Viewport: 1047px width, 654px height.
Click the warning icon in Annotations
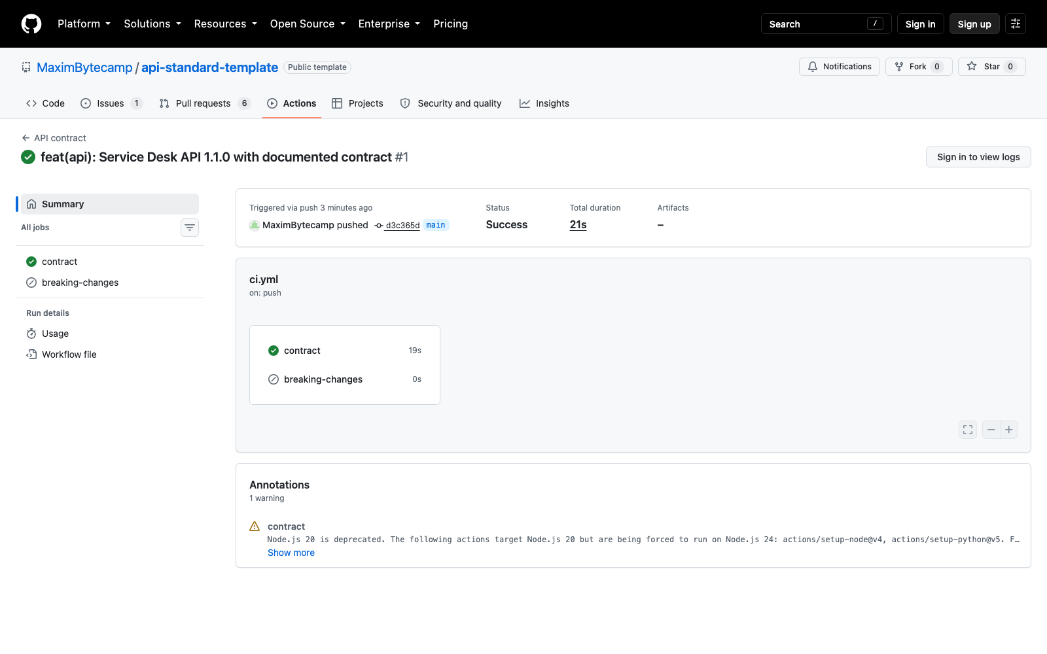[255, 526]
